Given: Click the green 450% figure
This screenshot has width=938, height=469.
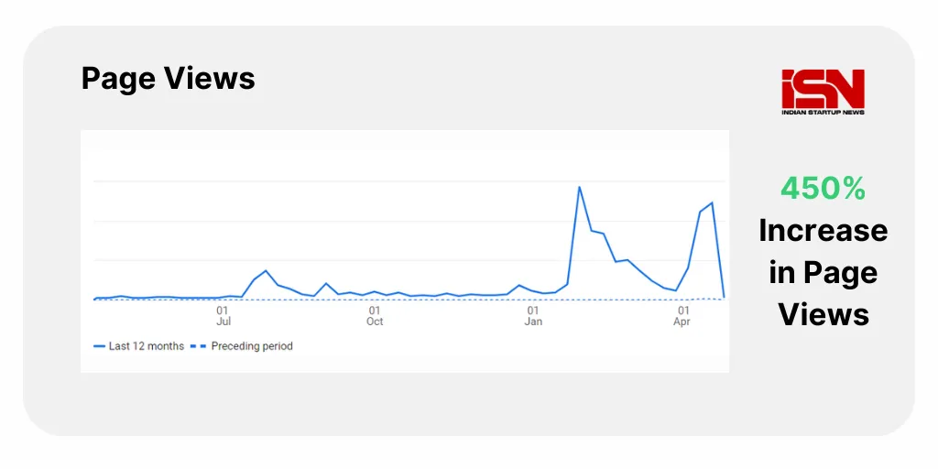Looking at the screenshot, I should (x=823, y=189).
